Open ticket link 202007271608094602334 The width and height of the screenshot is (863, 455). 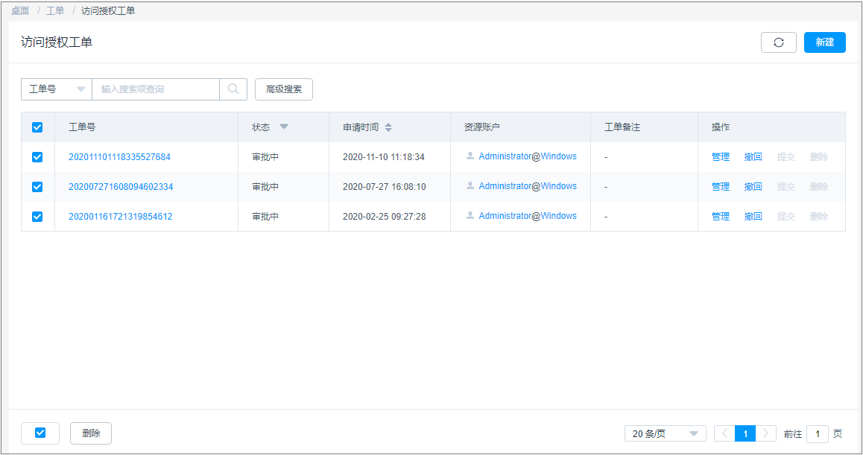121,187
